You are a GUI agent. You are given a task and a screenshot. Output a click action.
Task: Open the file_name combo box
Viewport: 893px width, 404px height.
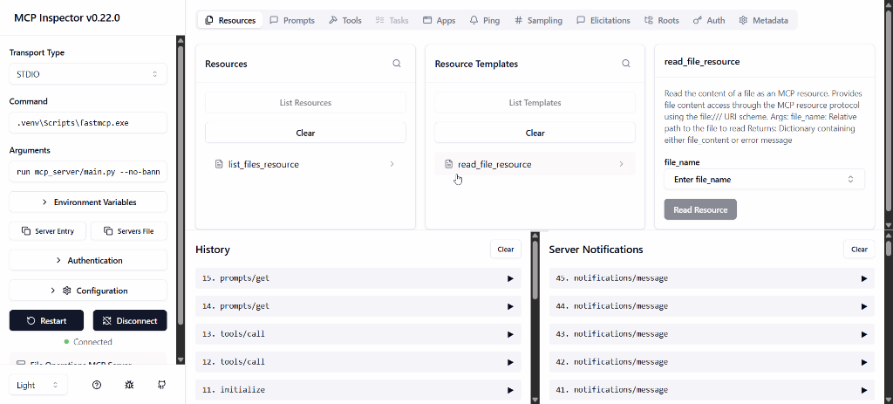764,180
